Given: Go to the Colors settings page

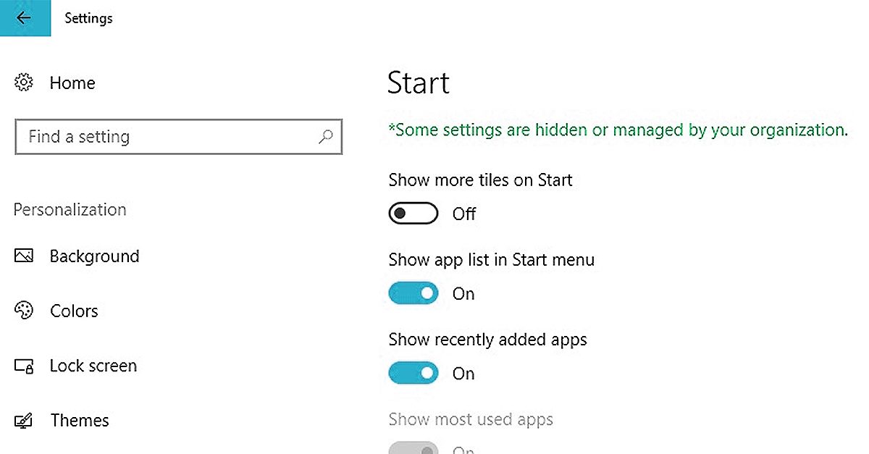Looking at the screenshot, I should click(74, 311).
